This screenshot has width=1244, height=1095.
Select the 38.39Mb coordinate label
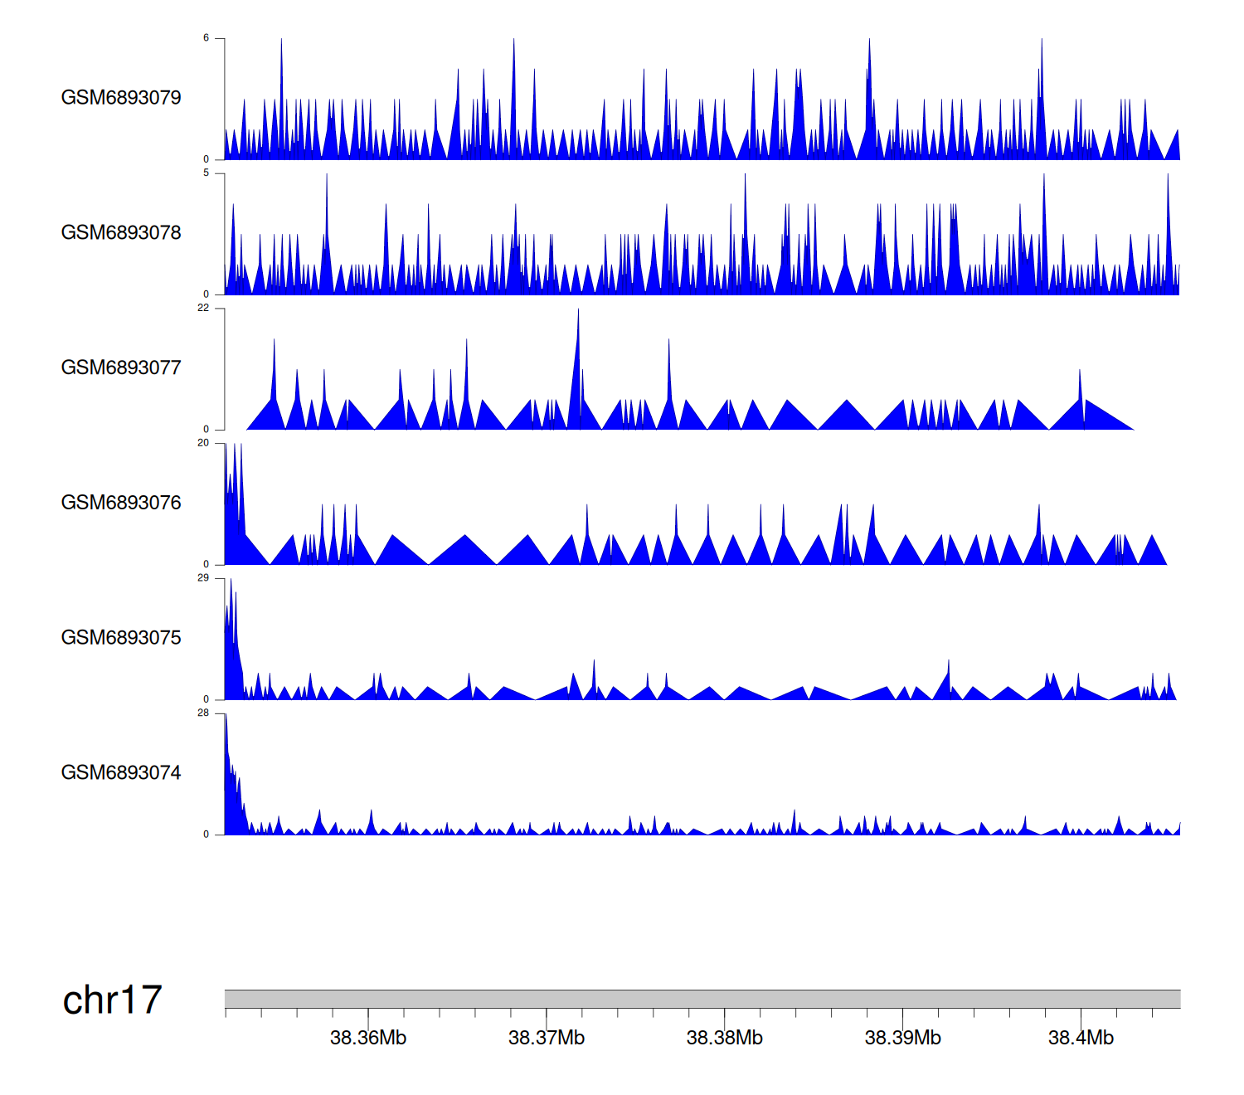(x=903, y=1038)
